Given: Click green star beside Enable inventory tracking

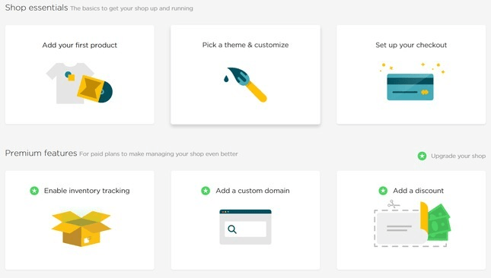Looking at the screenshot, I should point(34,191).
